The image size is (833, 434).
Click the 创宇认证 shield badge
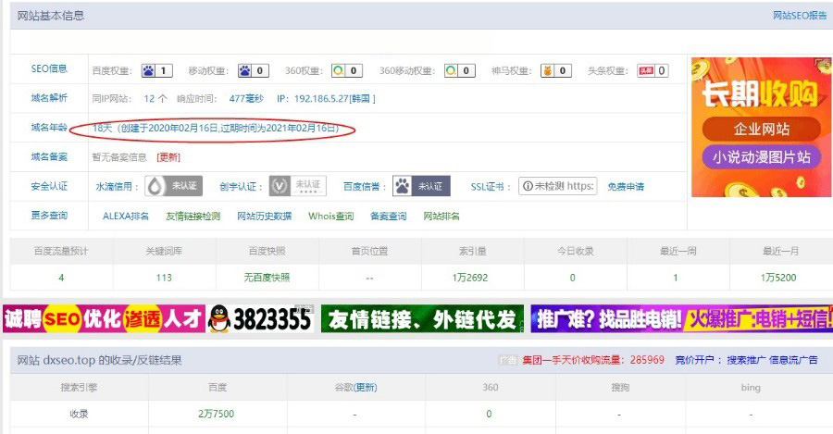[x=298, y=186]
